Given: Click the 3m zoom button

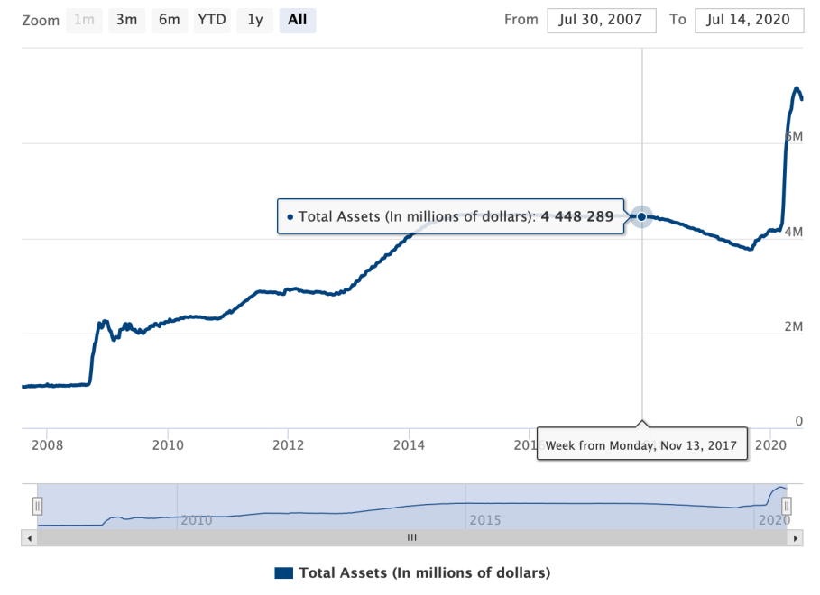Looking at the screenshot, I should click(126, 20).
